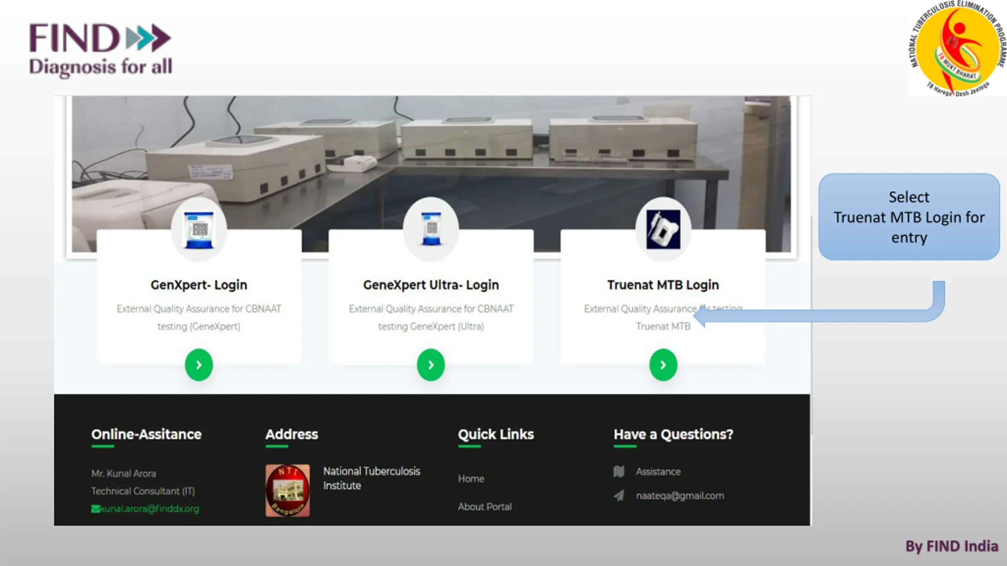Click the Address heading

pyautogui.click(x=291, y=434)
